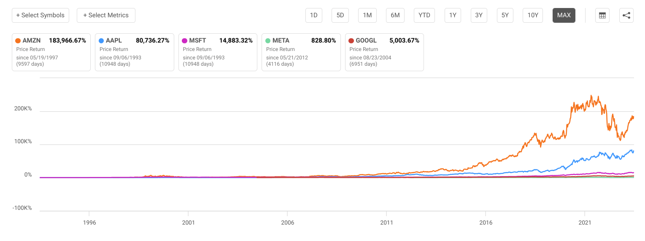Select the MSFT symbol label
Image resolution: width=645 pixels, height=241 pixels.
tap(198, 41)
